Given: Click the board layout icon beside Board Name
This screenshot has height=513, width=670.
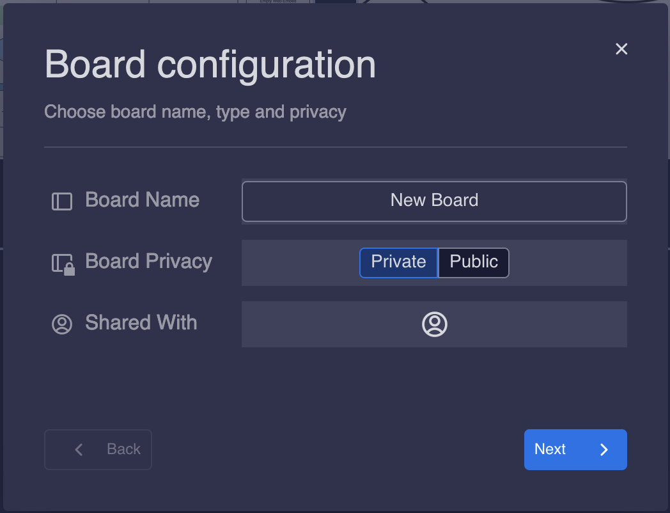Looking at the screenshot, I should click(x=62, y=201).
